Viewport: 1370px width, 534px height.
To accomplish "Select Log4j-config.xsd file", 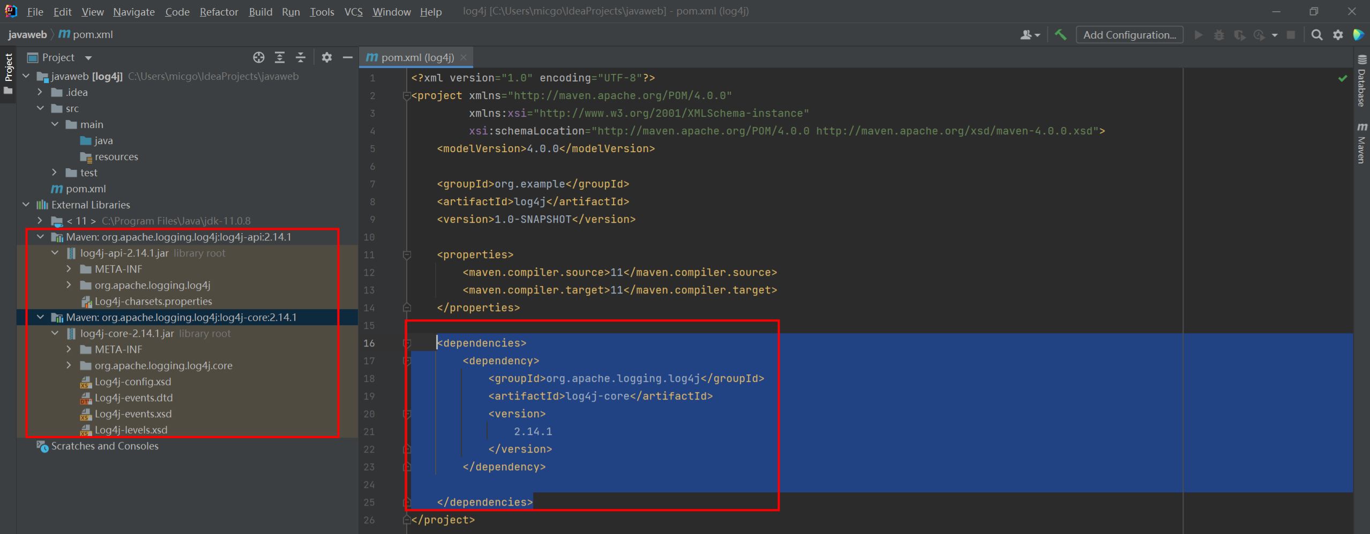I will pos(126,381).
